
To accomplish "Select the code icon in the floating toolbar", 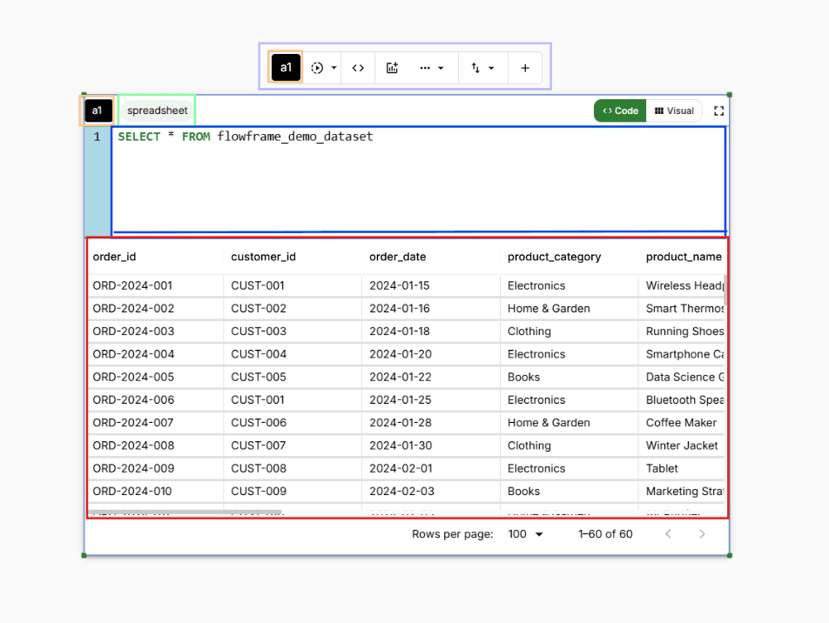I will [357, 67].
